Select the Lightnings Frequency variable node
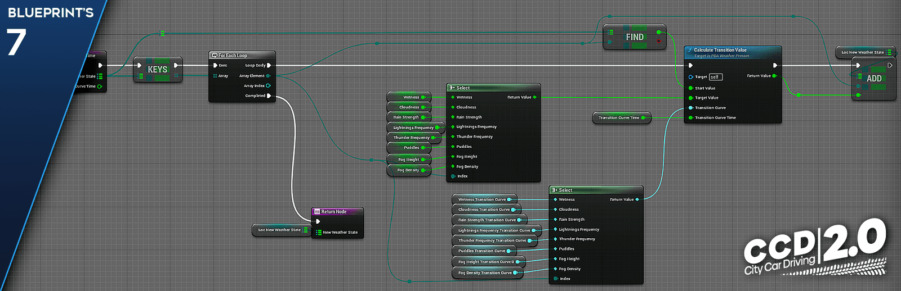This screenshot has width=901, height=291. (416, 128)
